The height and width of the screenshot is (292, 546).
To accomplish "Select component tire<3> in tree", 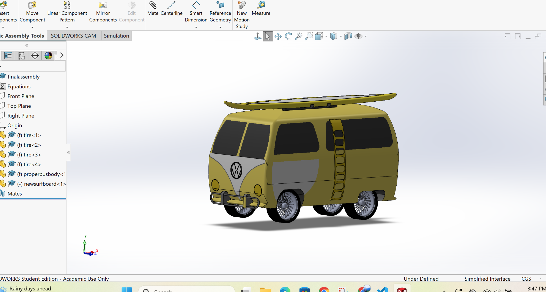I will click(29, 155).
